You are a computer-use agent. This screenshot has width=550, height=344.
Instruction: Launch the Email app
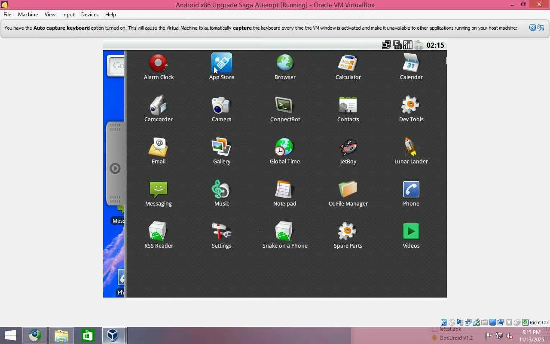[159, 151]
